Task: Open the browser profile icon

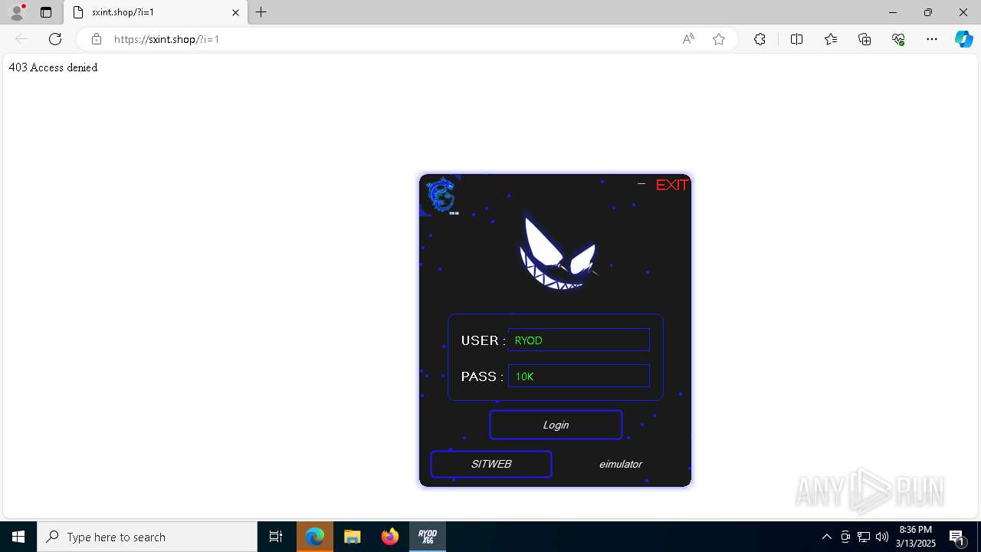Action: coord(17,12)
